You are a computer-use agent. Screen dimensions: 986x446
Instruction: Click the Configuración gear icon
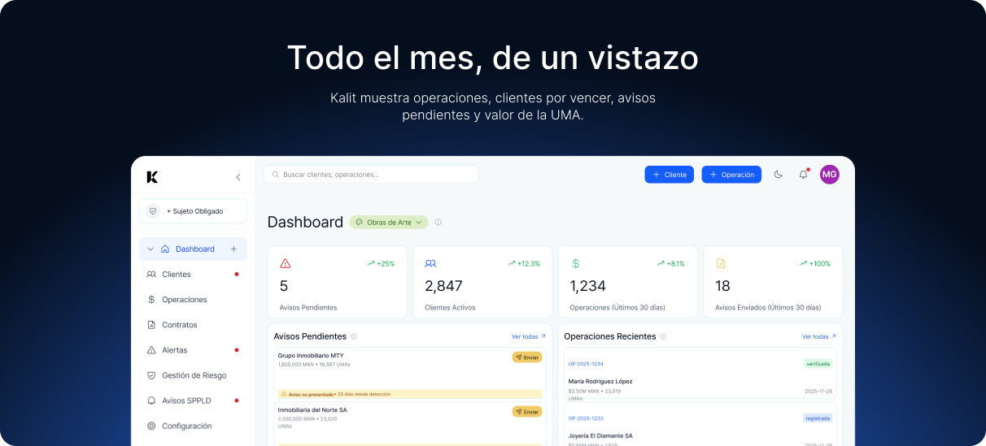click(x=151, y=426)
